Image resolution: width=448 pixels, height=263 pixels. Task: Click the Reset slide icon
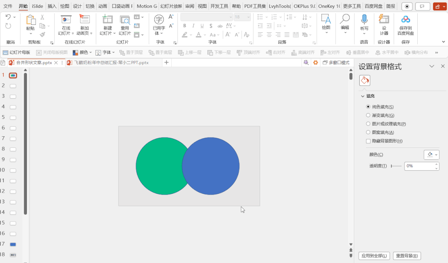(x=137, y=26)
